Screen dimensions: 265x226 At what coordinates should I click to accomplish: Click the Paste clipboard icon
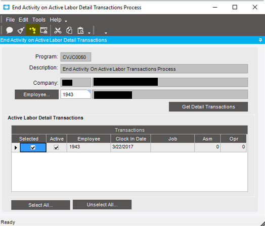coord(80,30)
